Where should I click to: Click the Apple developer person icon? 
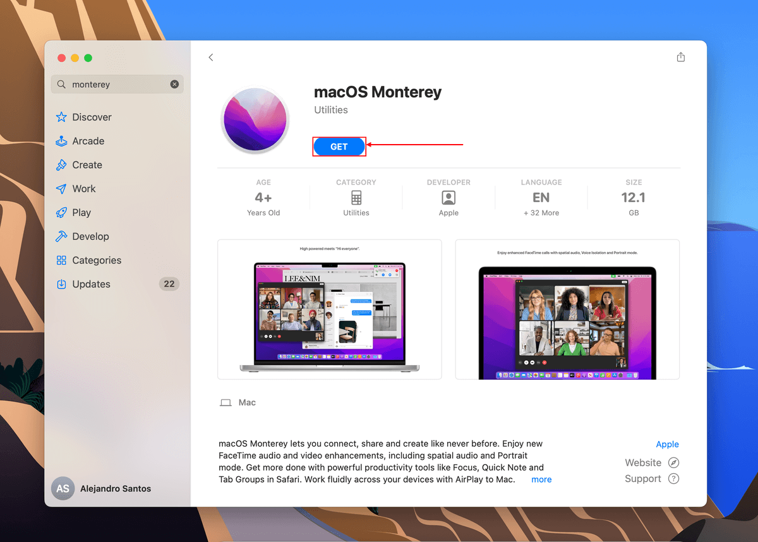pyautogui.click(x=448, y=198)
